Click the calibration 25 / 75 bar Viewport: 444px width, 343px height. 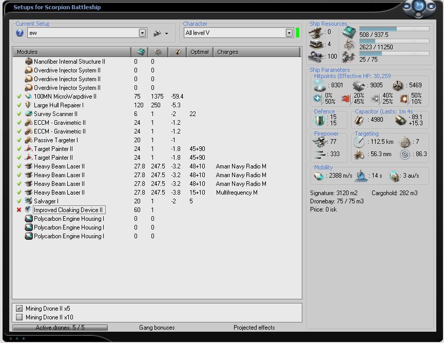click(x=394, y=53)
